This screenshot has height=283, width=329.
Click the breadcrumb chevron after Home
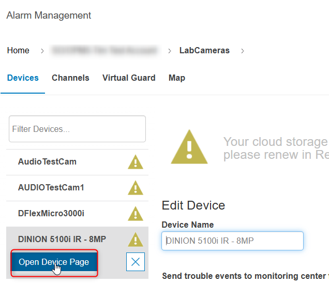click(x=41, y=51)
